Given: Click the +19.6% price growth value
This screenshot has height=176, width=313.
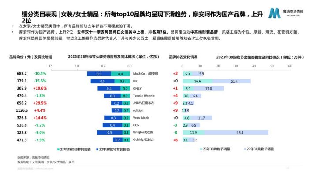Looking at the screenshot, I should [x=40, y=88].
